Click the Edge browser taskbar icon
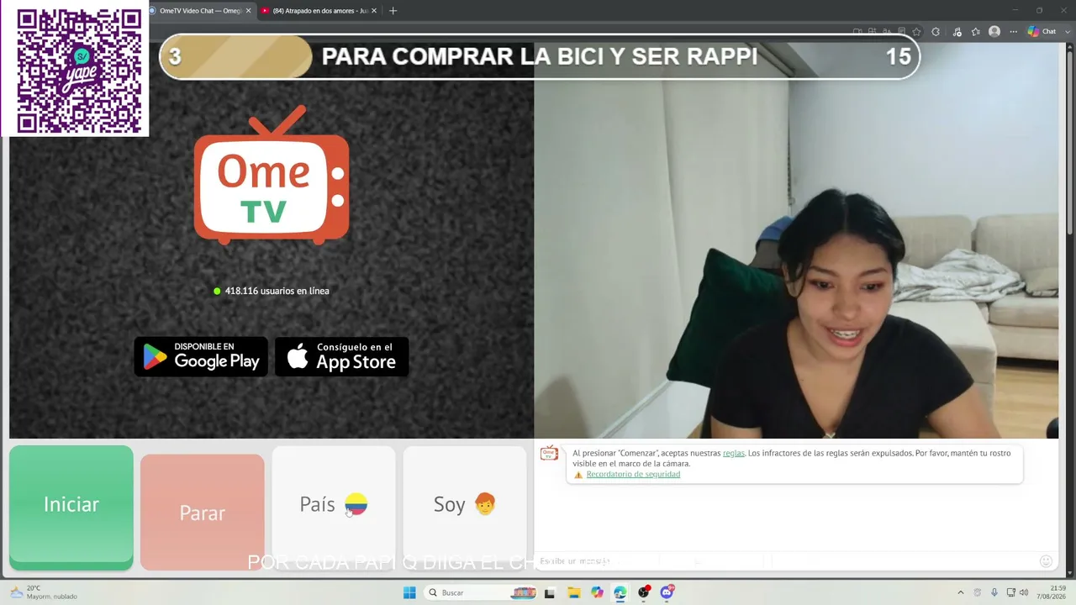1076x605 pixels. pyautogui.click(x=620, y=592)
